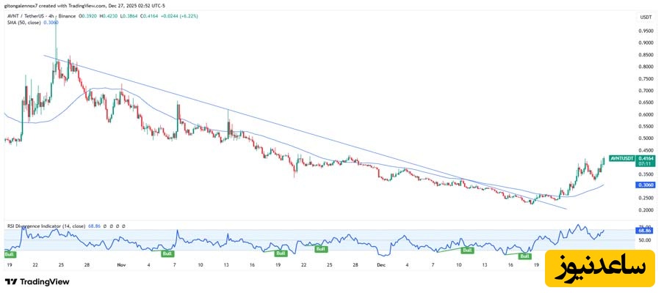Click the USDT currency label

click(646, 17)
